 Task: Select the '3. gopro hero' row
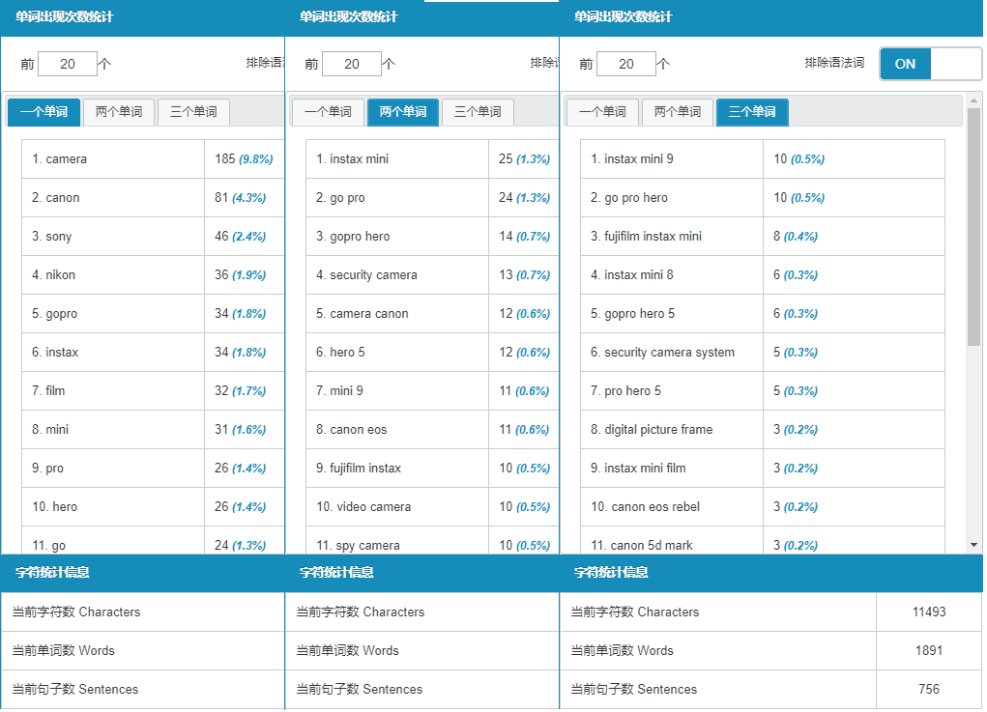point(432,236)
